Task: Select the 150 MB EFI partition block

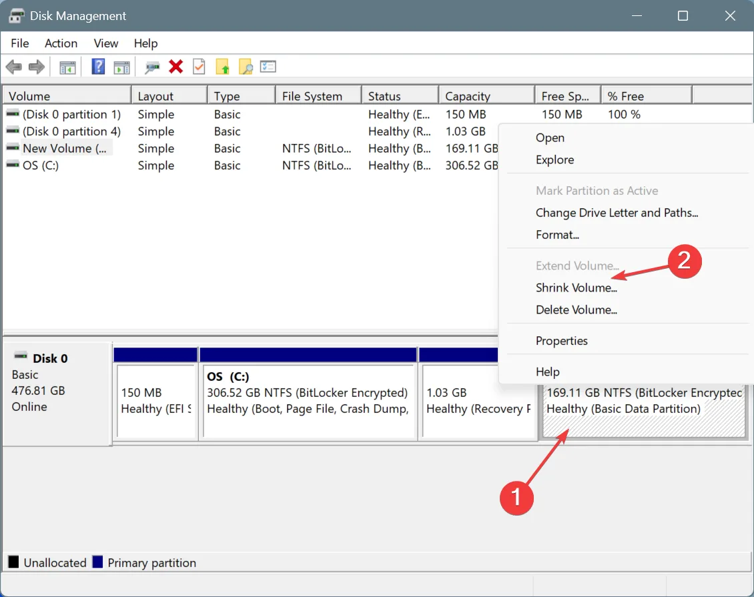Action: [156, 402]
